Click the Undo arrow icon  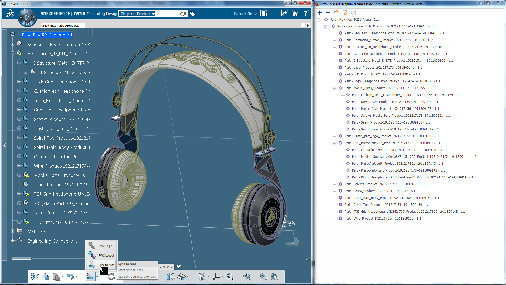70,276
